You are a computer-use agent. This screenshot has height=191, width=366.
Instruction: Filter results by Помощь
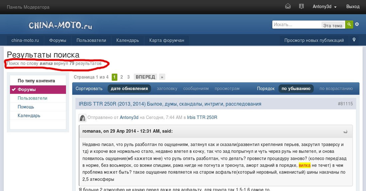click(38, 107)
